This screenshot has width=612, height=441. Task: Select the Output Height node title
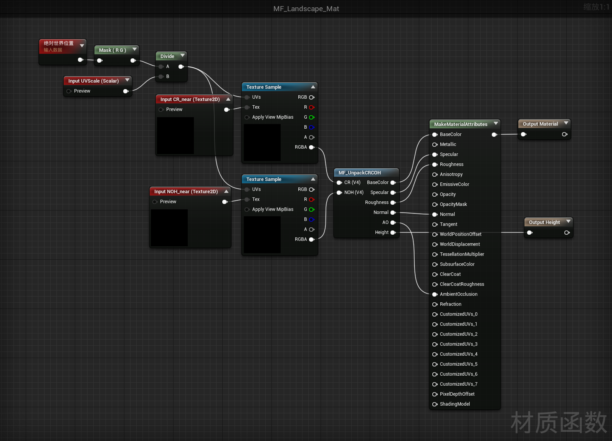[544, 222]
